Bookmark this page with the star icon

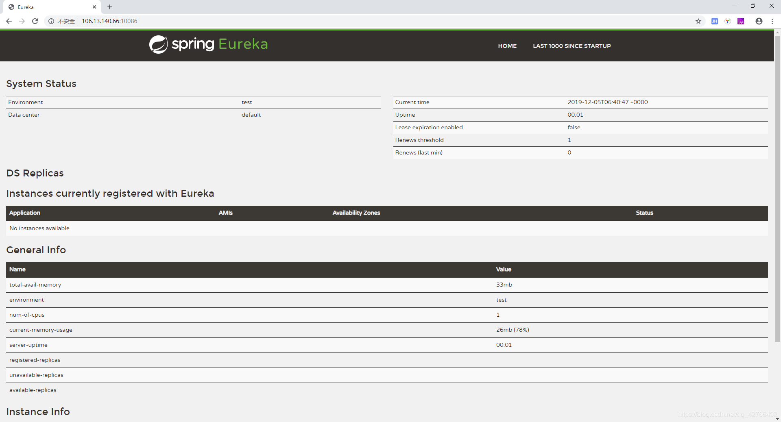click(x=698, y=21)
